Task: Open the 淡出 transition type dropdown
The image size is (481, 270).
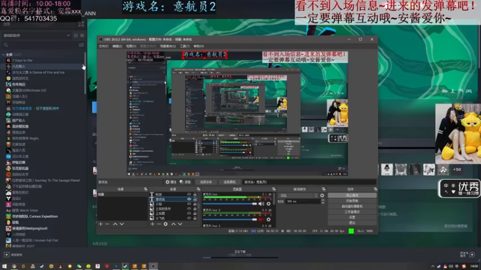Action: [x=298, y=196]
